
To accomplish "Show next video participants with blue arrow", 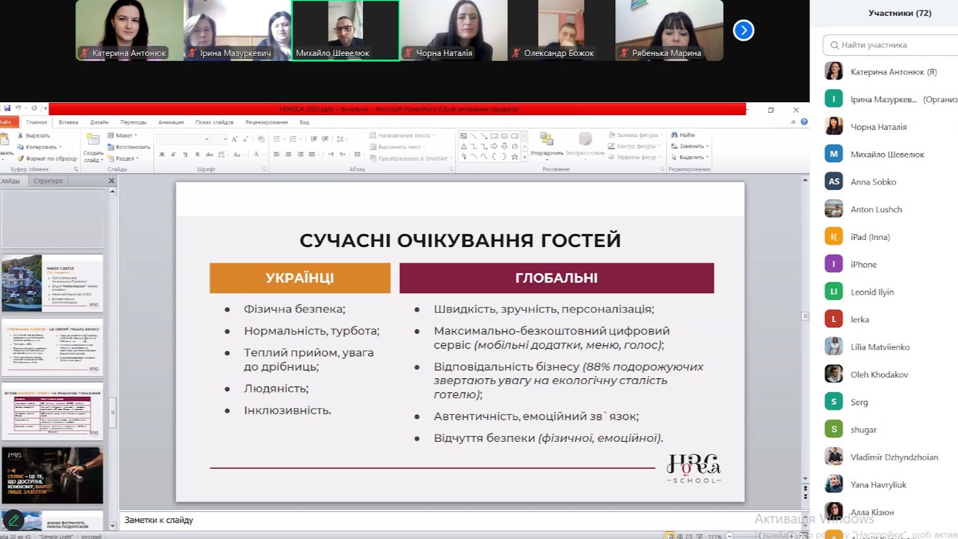I will [743, 30].
